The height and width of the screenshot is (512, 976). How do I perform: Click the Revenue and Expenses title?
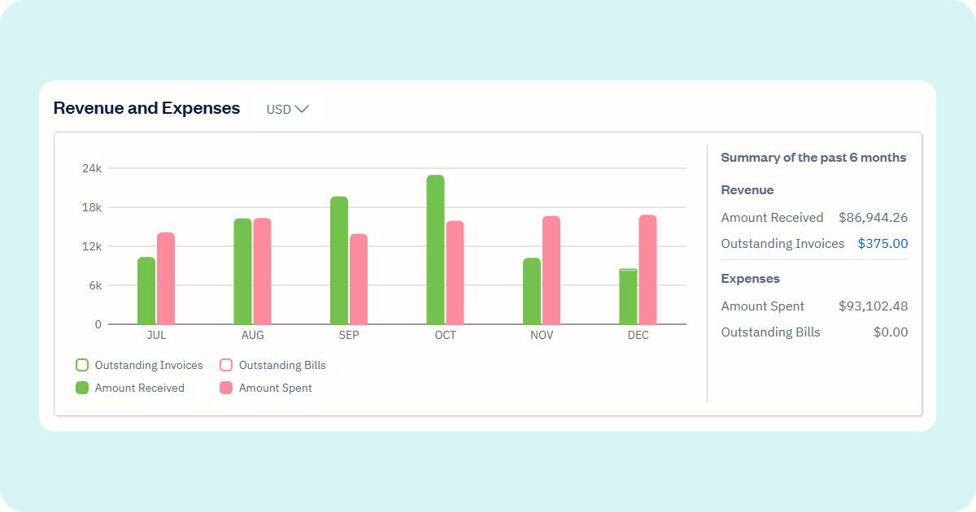tap(146, 107)
